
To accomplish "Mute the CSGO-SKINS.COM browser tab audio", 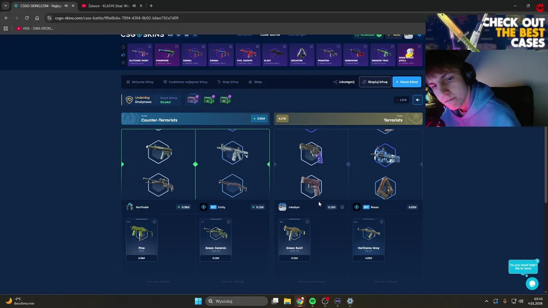I will [x=66, y=6].
